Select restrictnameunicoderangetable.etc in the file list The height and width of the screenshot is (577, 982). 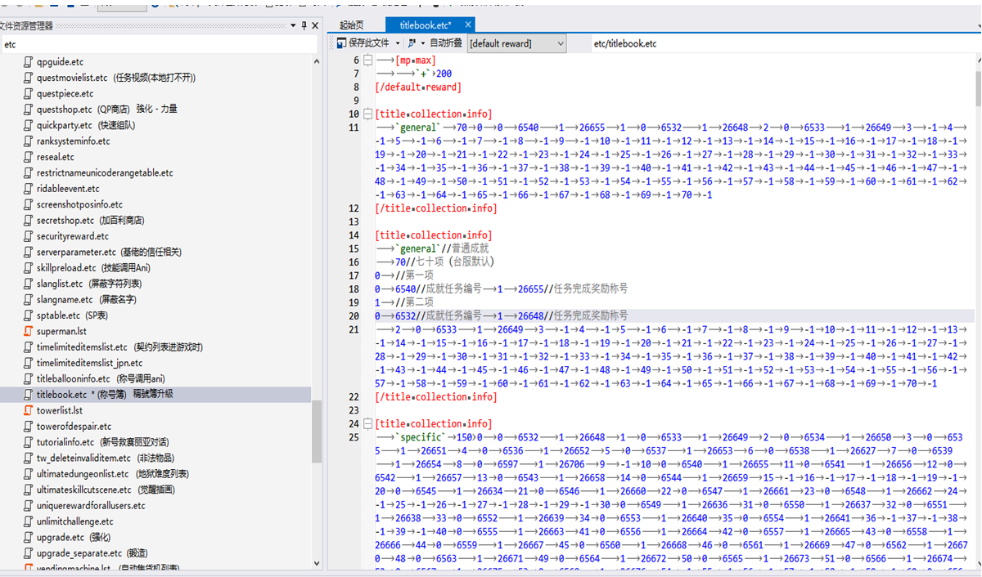tap(105, 173)
